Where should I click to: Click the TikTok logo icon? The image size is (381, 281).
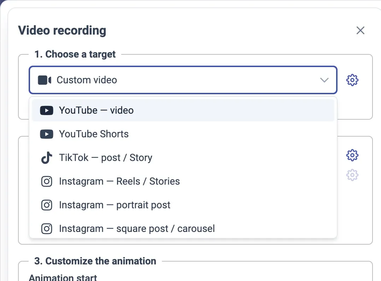47,158
